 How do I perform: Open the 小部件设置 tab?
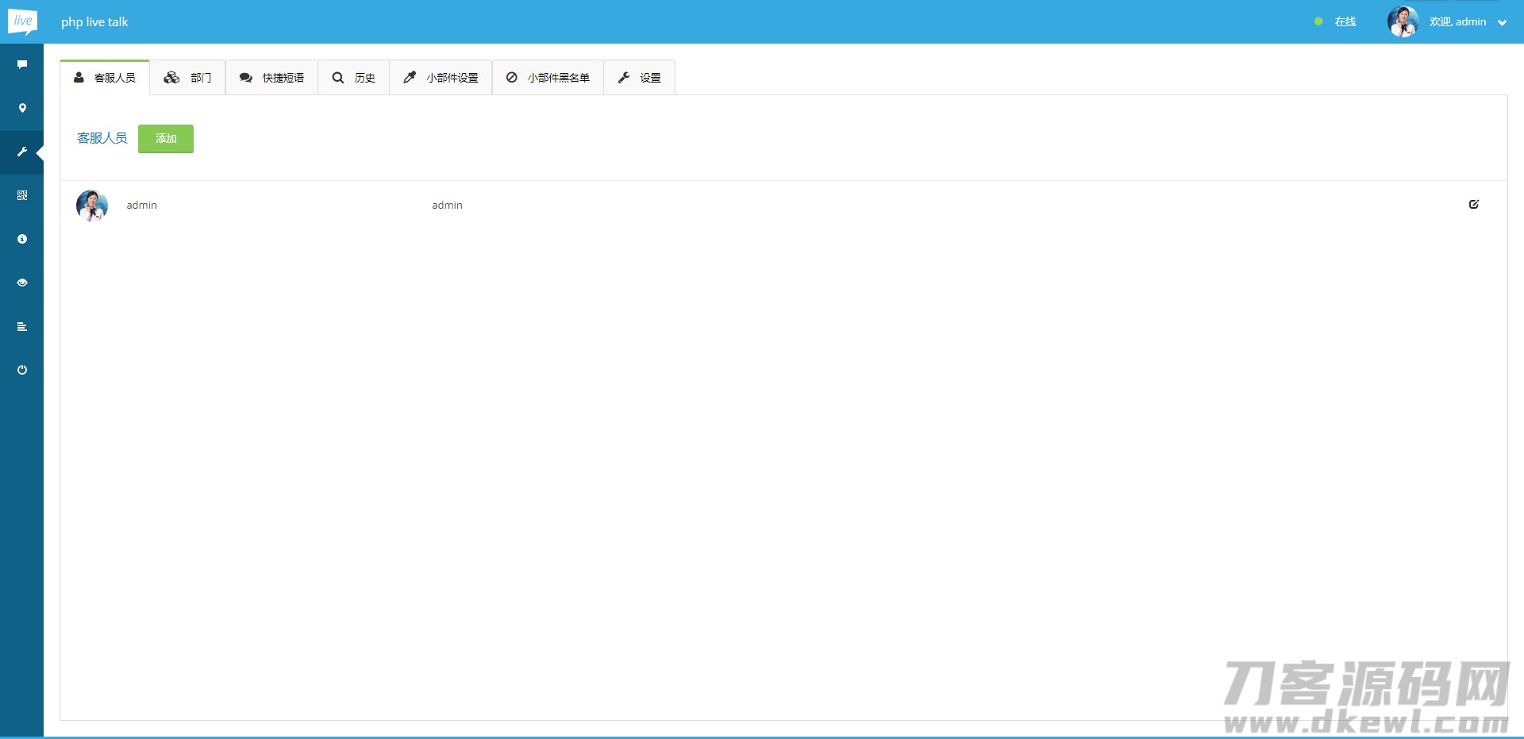[441, 78]
